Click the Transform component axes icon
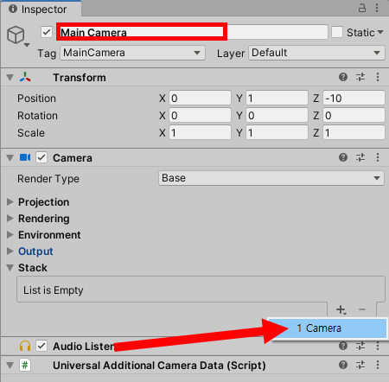This screenshot has width=389, height=382. click(x=25, y=77)
